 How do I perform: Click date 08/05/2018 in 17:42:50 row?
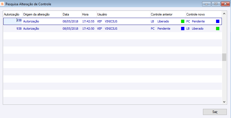point(71,29)
